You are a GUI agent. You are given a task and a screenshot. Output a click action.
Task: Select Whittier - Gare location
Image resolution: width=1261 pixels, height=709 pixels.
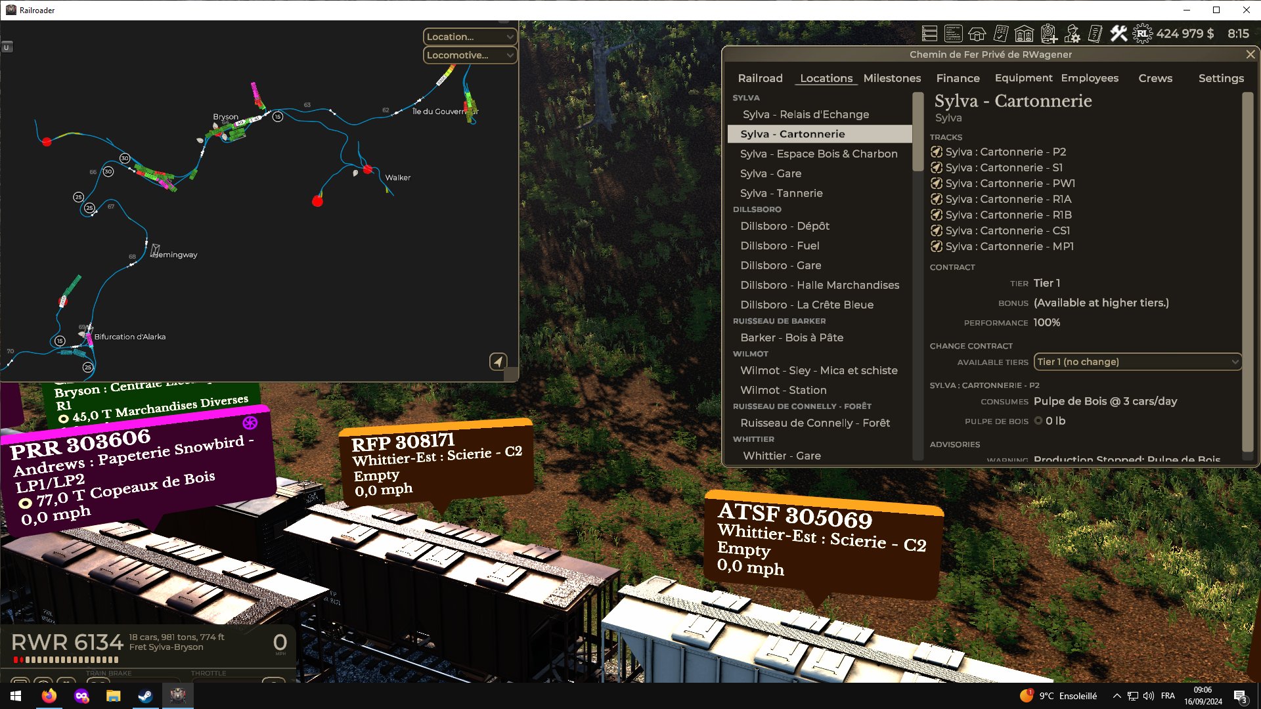(819, 456)
